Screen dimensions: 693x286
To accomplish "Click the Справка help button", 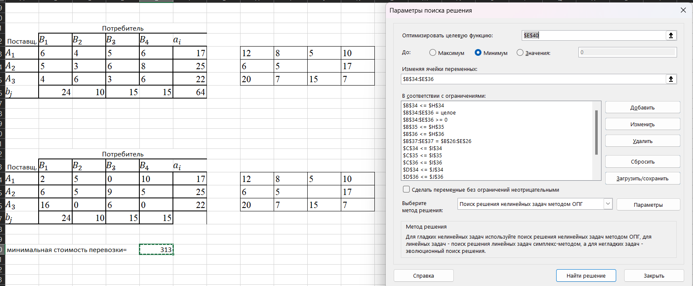I will (424, 276).
